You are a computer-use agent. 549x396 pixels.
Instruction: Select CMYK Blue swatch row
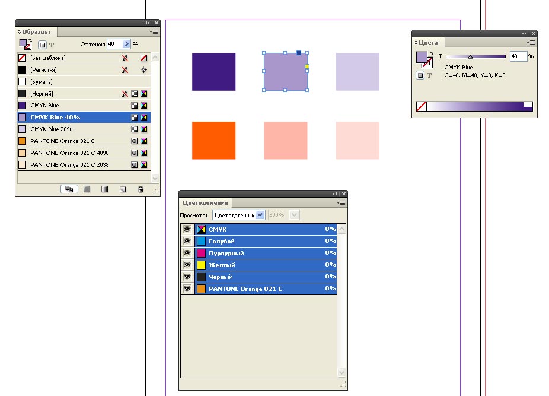pyautogui.click(x=84, y=105)
